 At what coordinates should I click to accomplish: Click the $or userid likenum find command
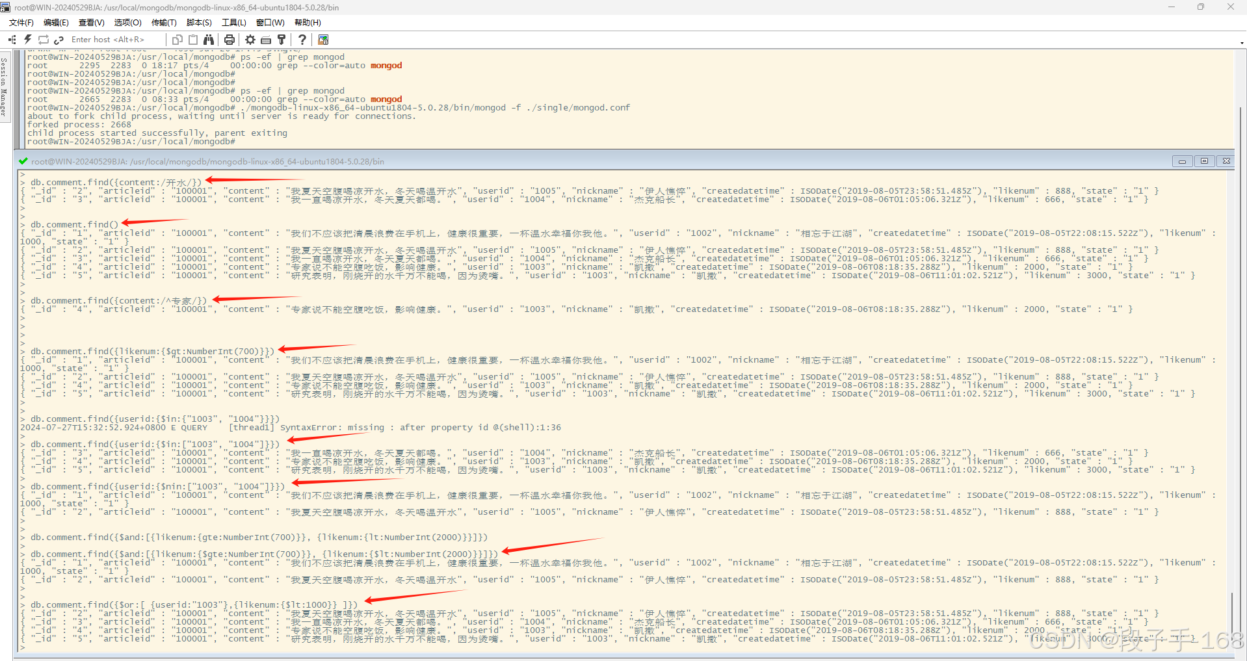194,605
